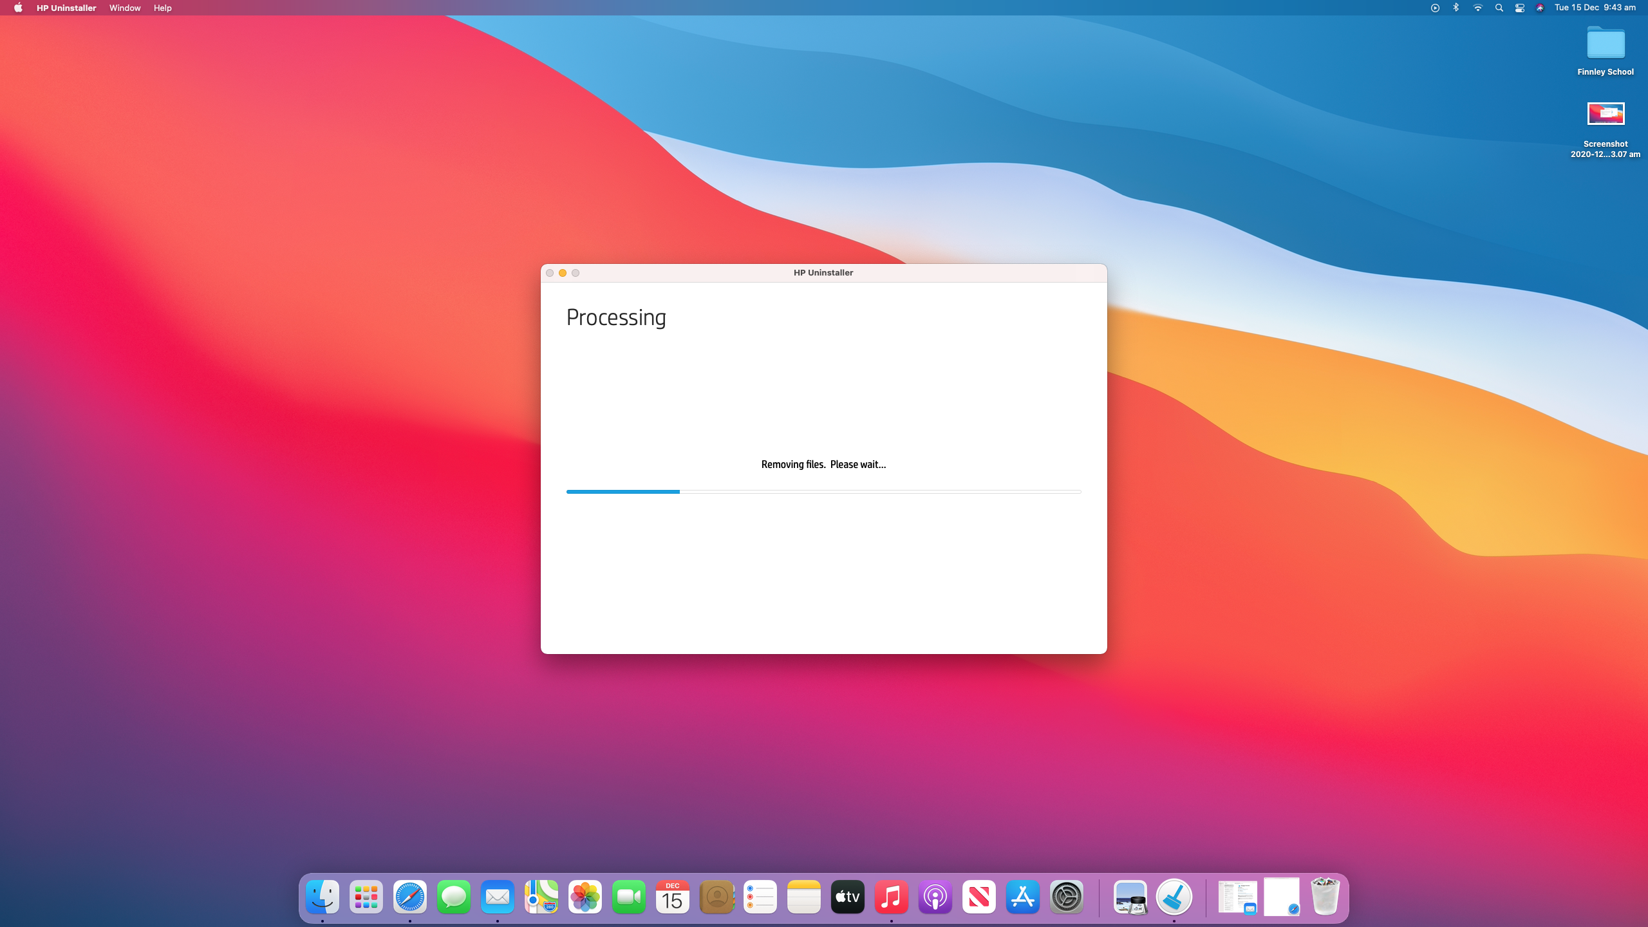This screenshot has width=1648, height=927.
Task: Open the Window menu
Action: coord(125,8)
